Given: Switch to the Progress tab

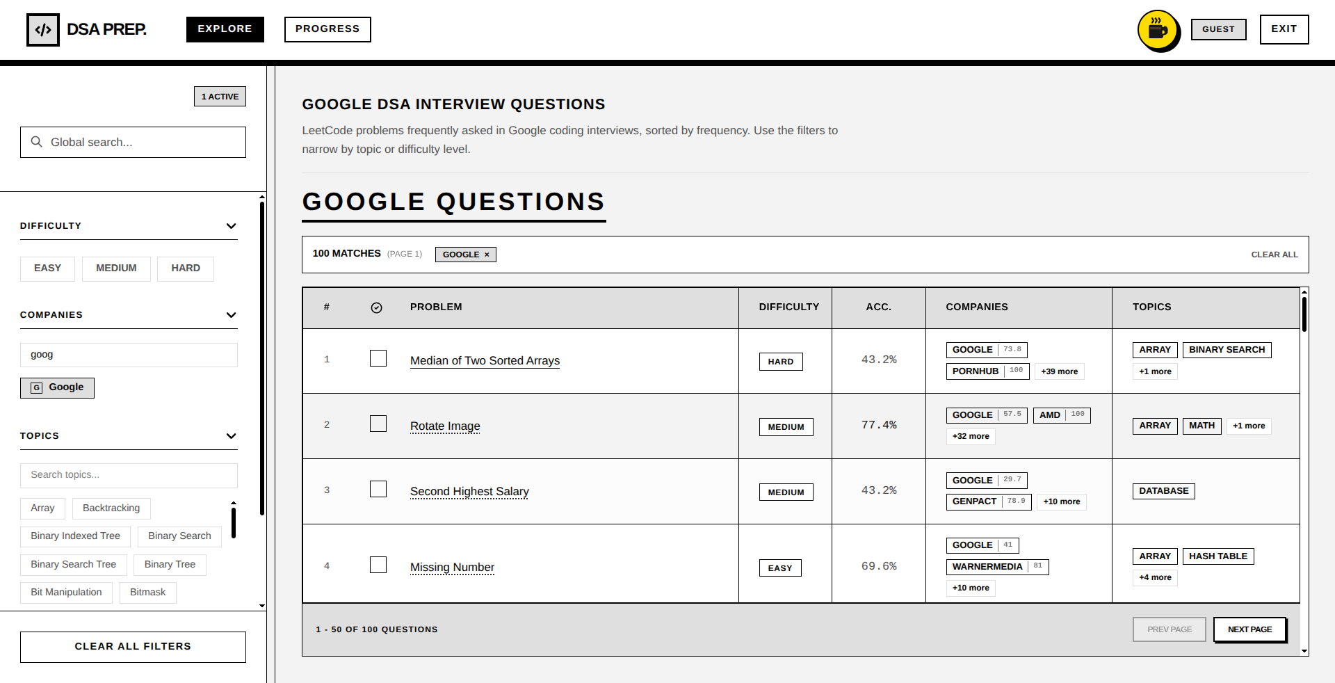Looking at the screenshot, I should 327,29.
